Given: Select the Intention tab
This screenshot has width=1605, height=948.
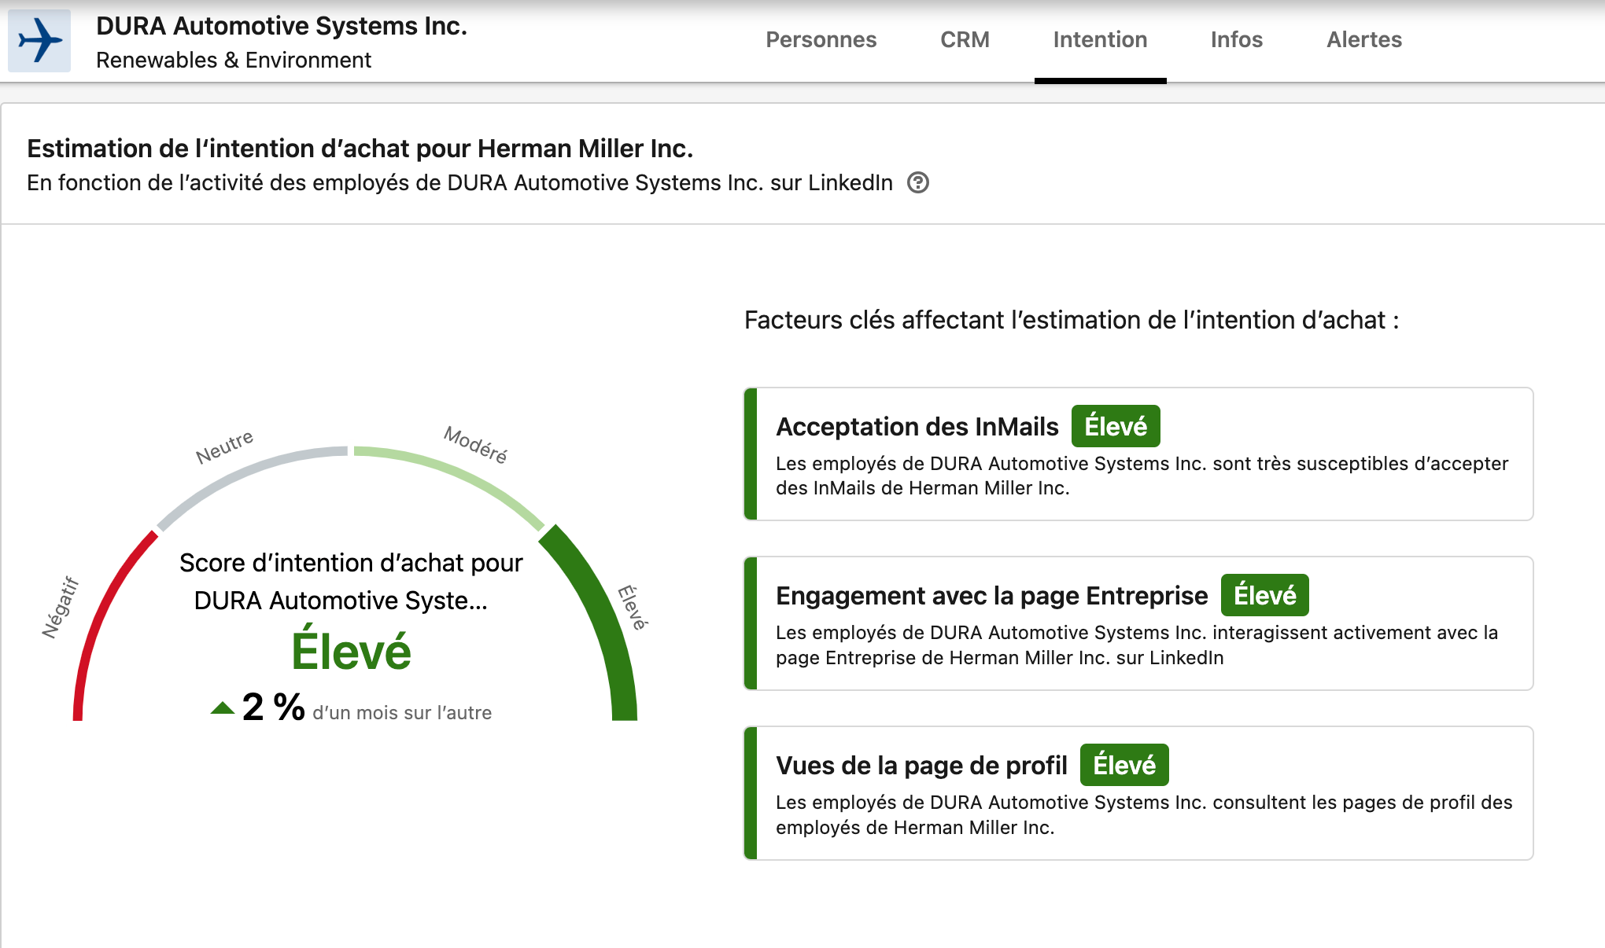Looking at the screenshot, I should [1100, 39].
